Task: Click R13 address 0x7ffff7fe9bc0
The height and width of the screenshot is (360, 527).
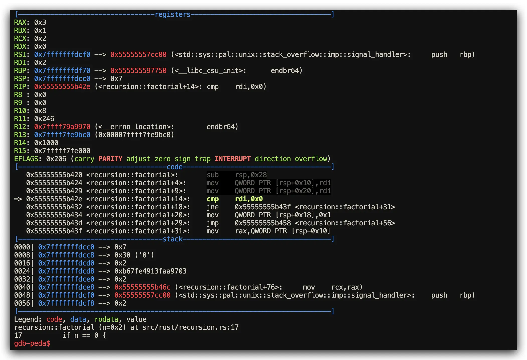Action: [62, 135]
